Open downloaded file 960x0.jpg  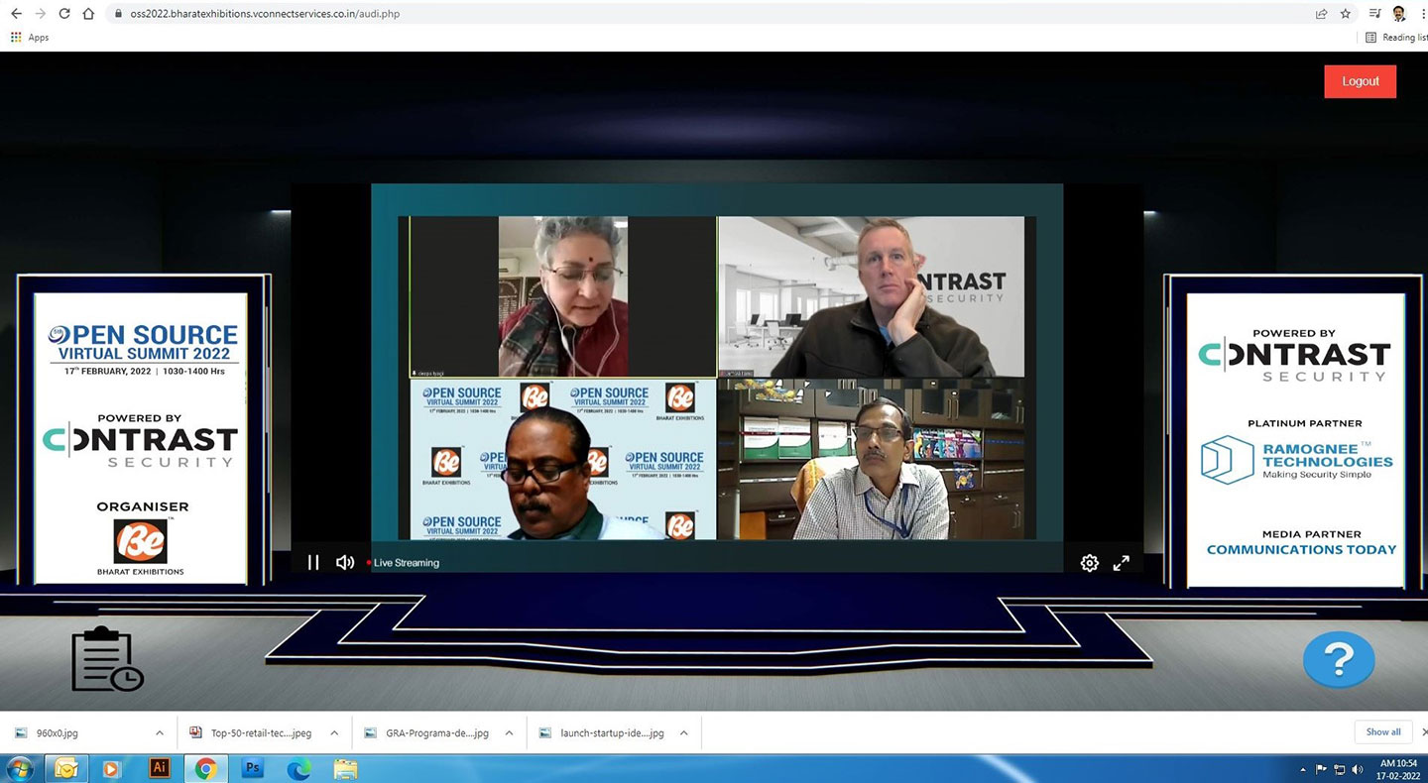[58, 733]
